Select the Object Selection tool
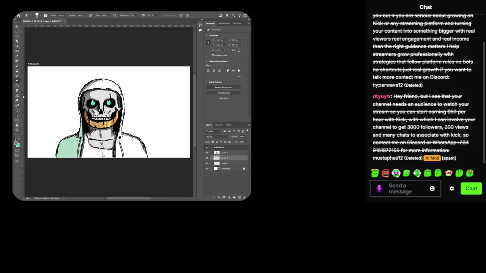This screenshot has width=486, height=273. pyautogui.click(x=17, y=41)
